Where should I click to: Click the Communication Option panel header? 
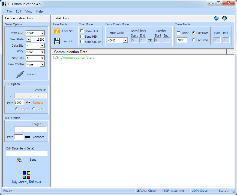[26, 18]
